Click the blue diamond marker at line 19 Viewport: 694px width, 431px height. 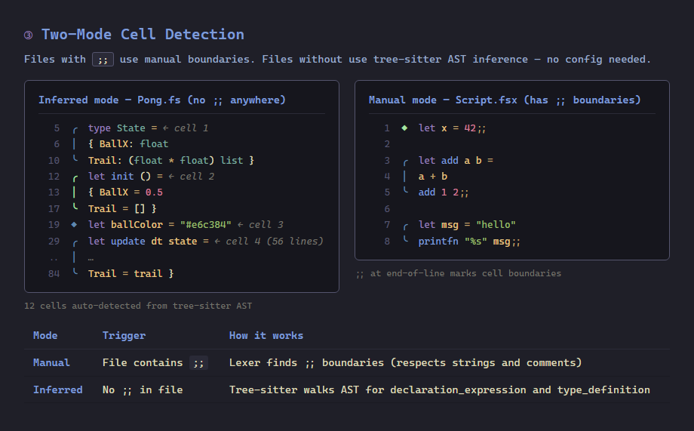(74, 225)
